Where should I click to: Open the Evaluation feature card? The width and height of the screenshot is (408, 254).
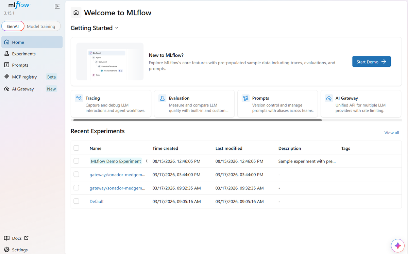pos(194,103)
